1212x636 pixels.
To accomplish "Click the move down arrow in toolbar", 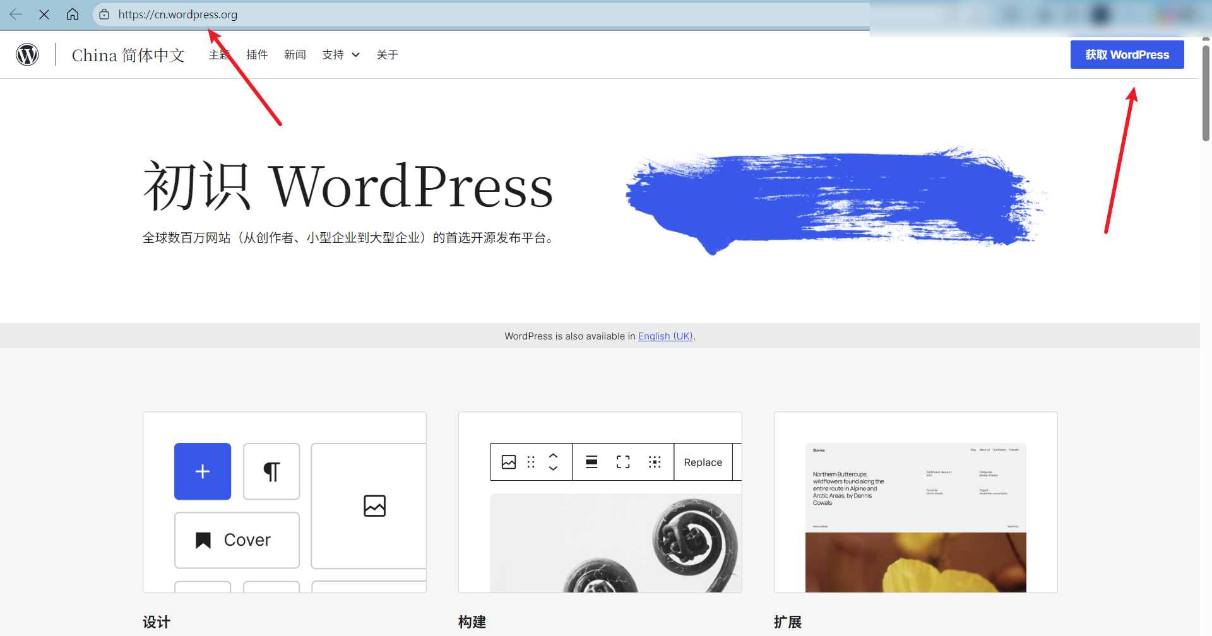I will [553, 468].
